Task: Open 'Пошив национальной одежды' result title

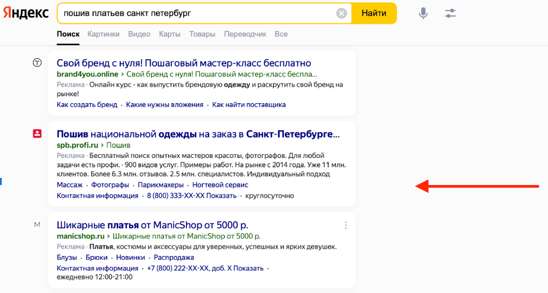Action: pos(198,134)
